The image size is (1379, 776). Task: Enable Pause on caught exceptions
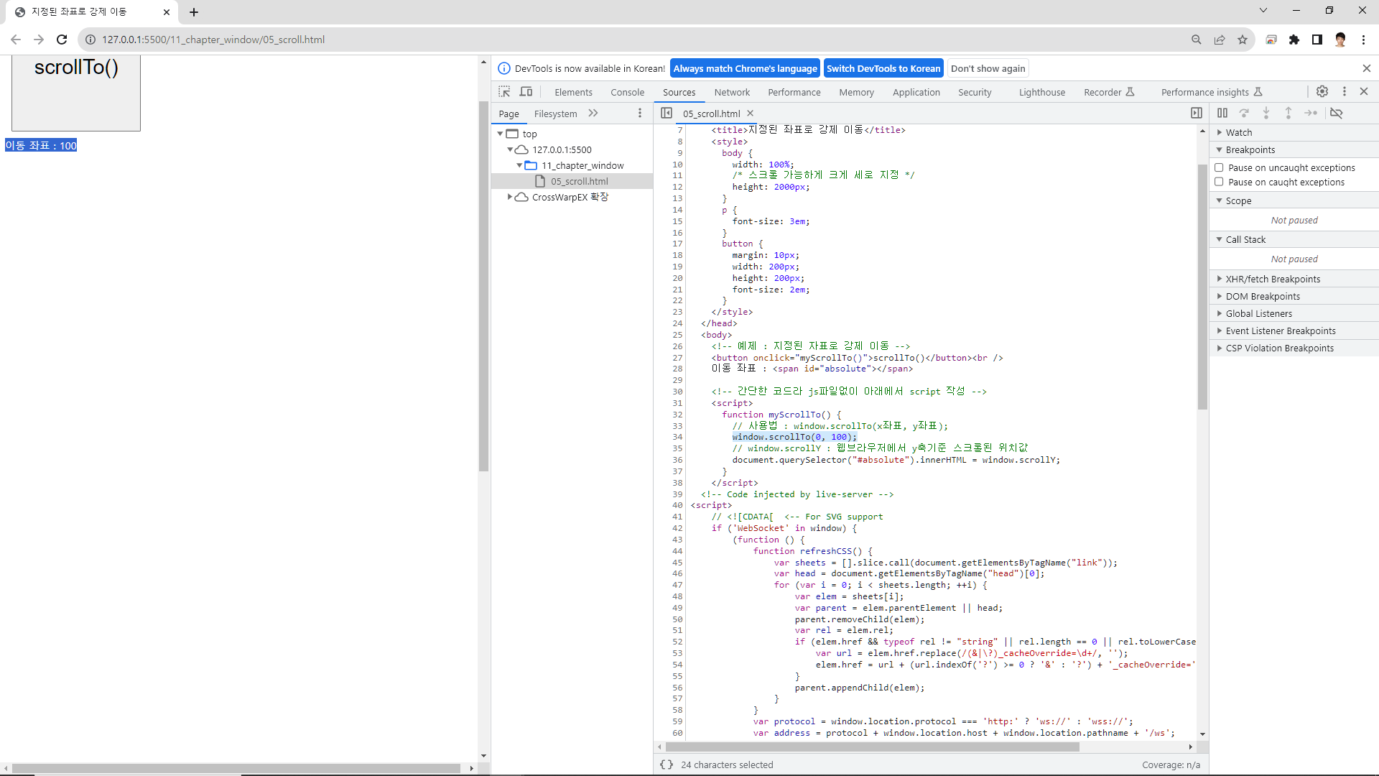[x=1219, y=182]
